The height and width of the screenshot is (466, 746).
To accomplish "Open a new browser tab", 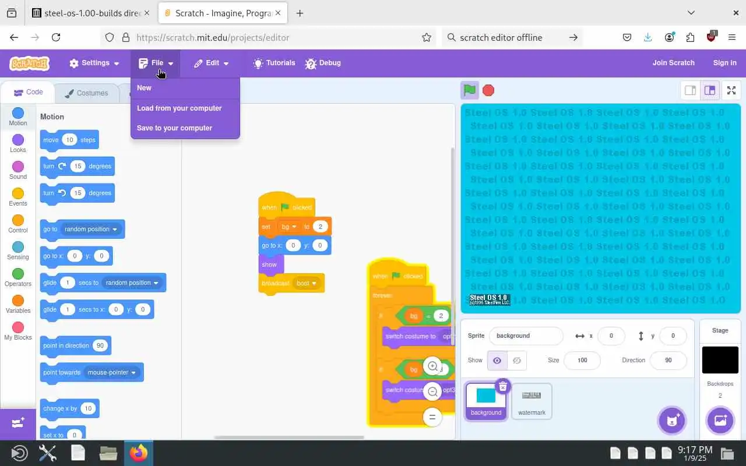I will (x=300, y=13).
